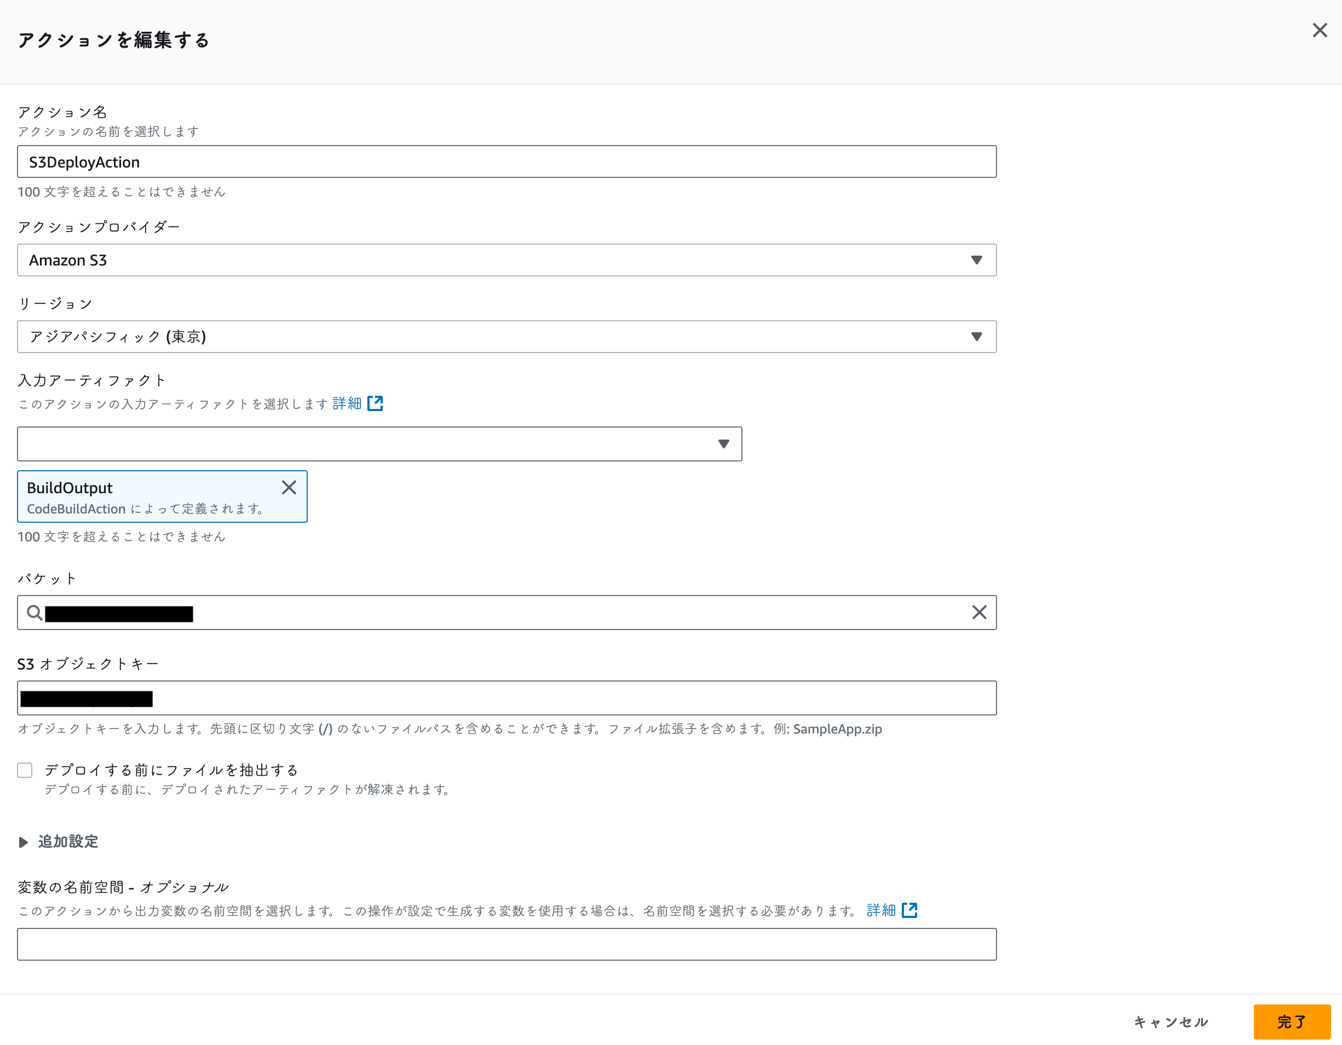
Task: Click the リージョン dropdown arrow
Action: coord(976,337)
